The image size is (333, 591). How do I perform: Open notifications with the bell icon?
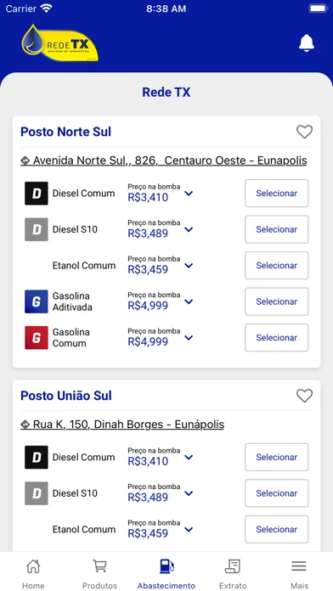[306, 43]
